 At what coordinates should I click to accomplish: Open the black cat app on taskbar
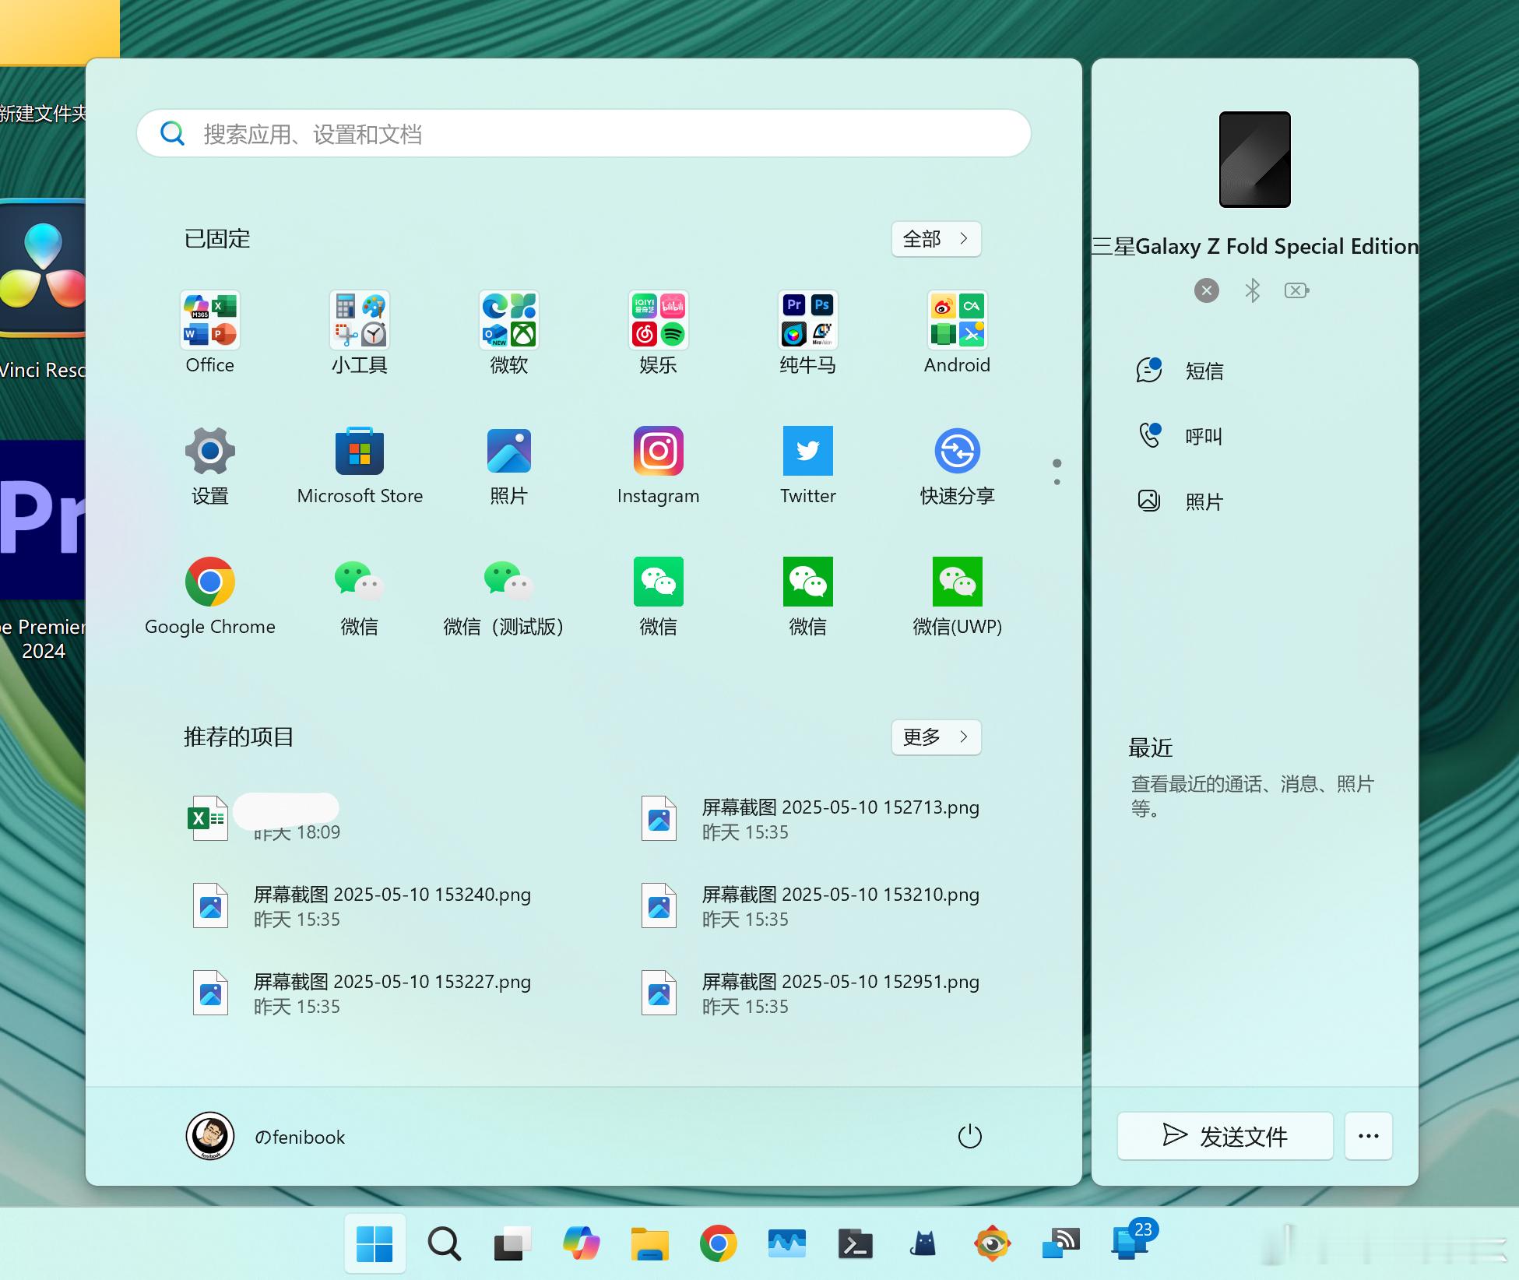tap(923, 1243)
